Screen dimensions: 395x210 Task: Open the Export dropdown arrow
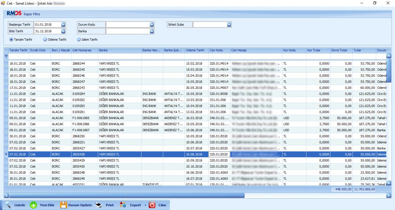pos(145,205)
